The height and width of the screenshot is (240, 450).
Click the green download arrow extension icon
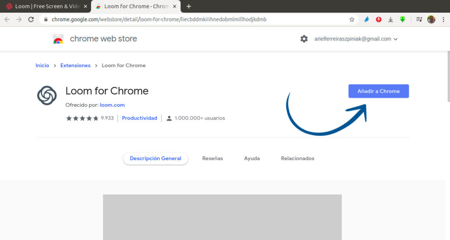point(403,19)
